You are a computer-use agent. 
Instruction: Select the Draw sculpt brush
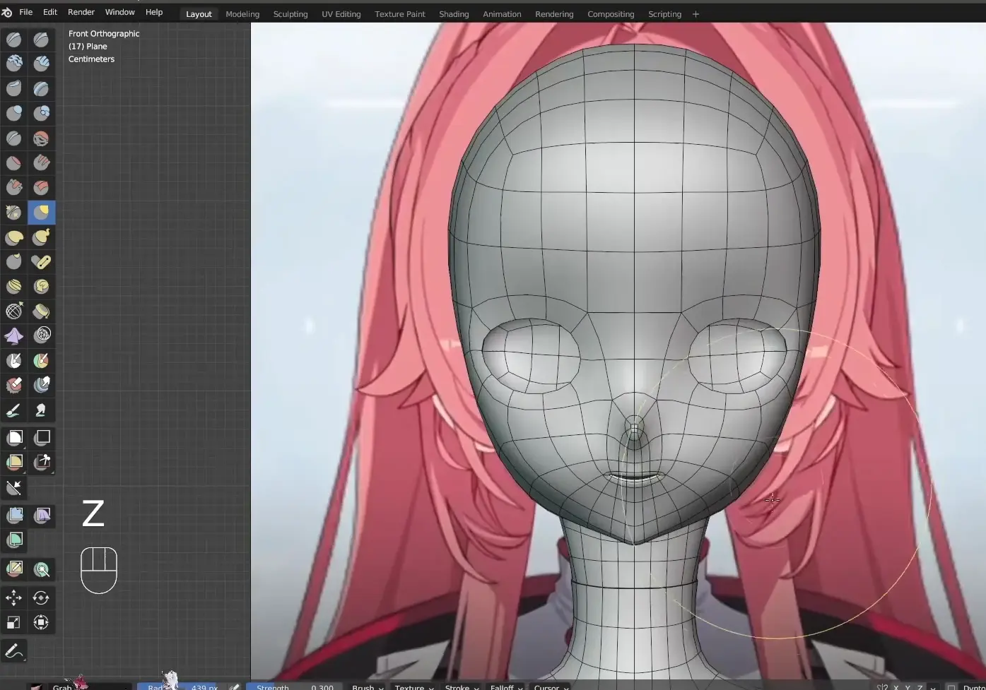point(14,40)
